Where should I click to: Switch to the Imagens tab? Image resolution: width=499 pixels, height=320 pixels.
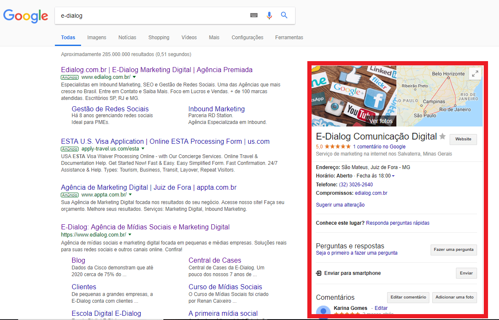pyautogui.click(x=97, y=38)
